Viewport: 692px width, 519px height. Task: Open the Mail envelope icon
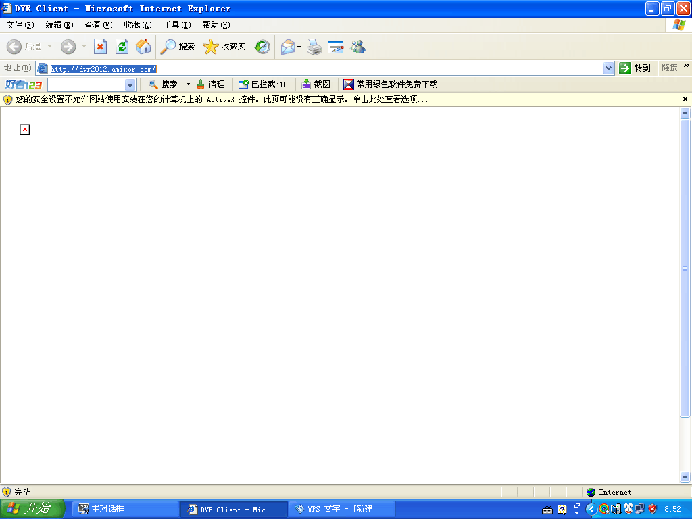[288, 47]
